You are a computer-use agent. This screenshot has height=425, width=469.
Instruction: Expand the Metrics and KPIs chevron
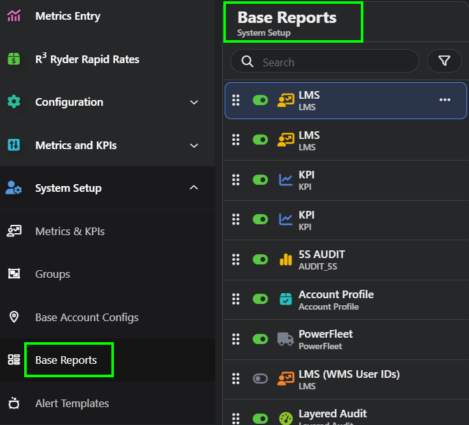pos(194,145)
